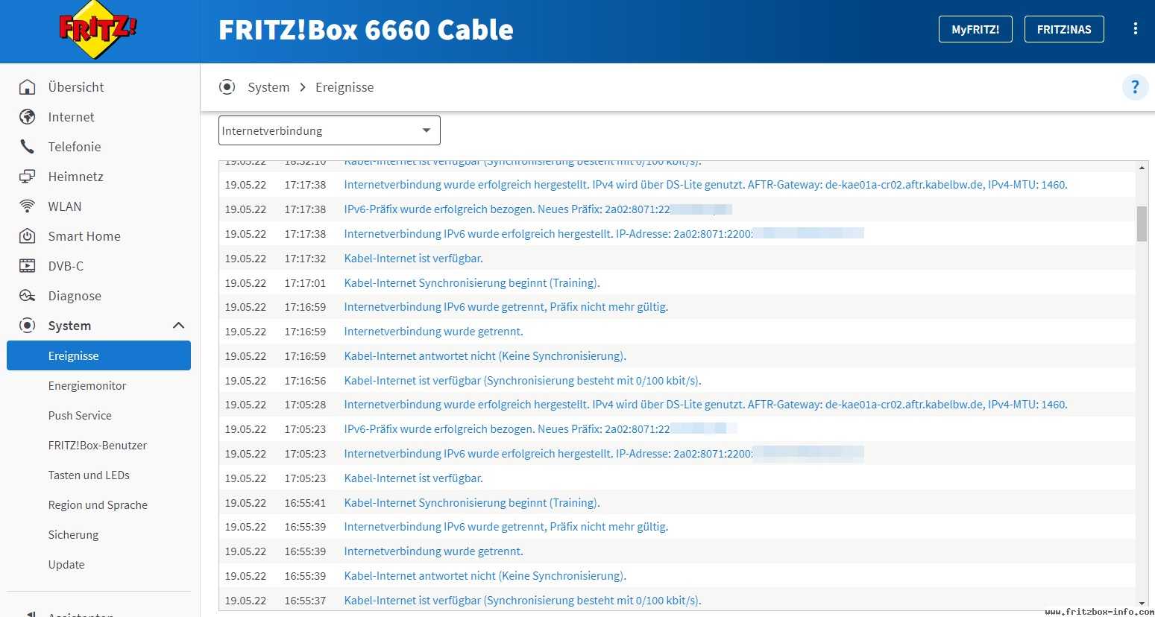
Task: Open 17:05:23 Kabel-Internet ist verfügbar event
Action: click(x=413, y=478)
